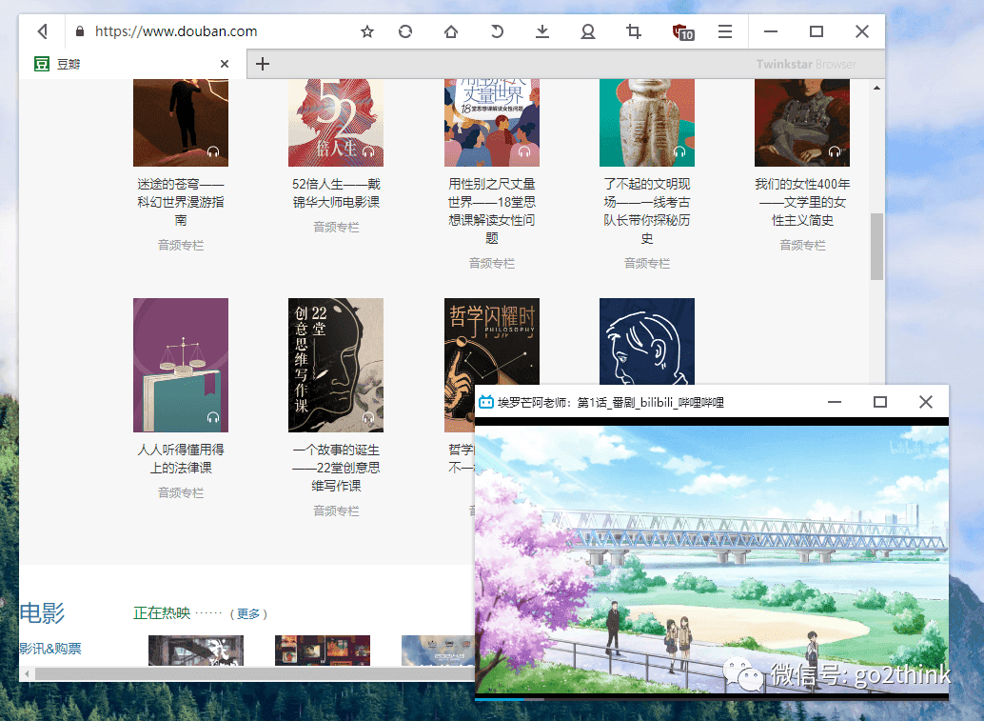Image resolution: width=984 pixels, height=721 pixels.
Task: Open 用性别之尺丈量世界 cover image
Action: click(x=491, y=123)
